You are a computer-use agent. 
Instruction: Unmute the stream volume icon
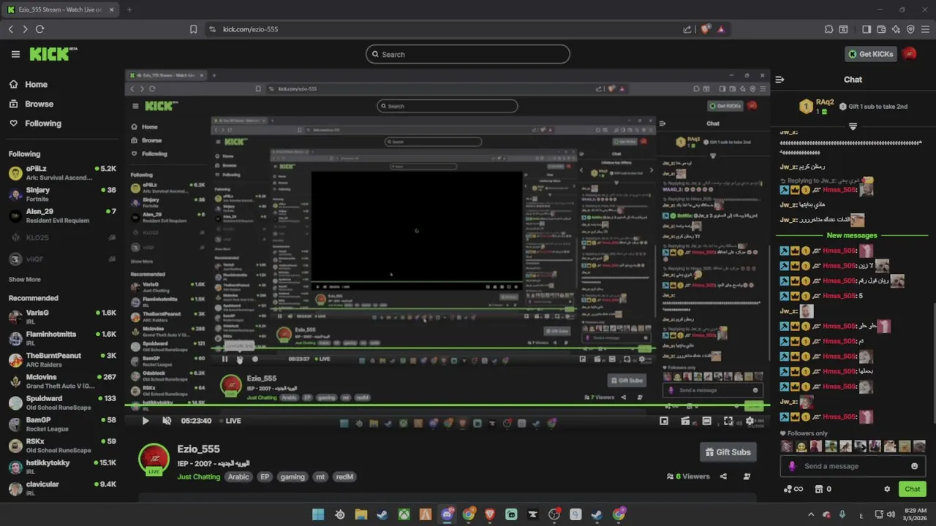point(167,421)
